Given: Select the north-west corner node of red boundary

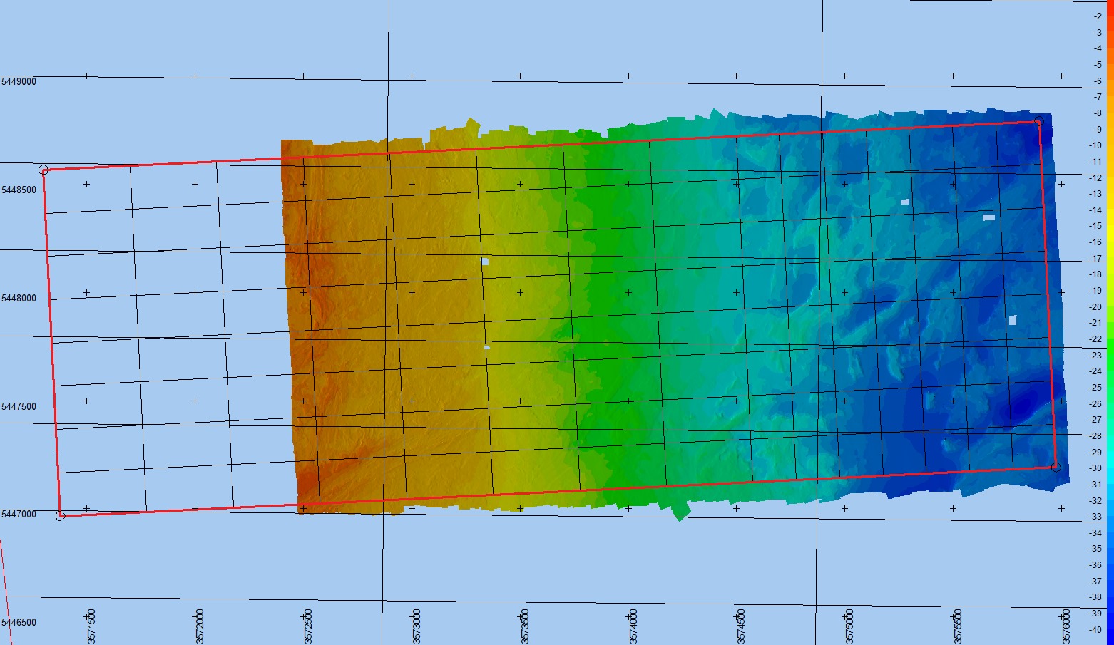Looking at the screenshot, I should point(44,170).
